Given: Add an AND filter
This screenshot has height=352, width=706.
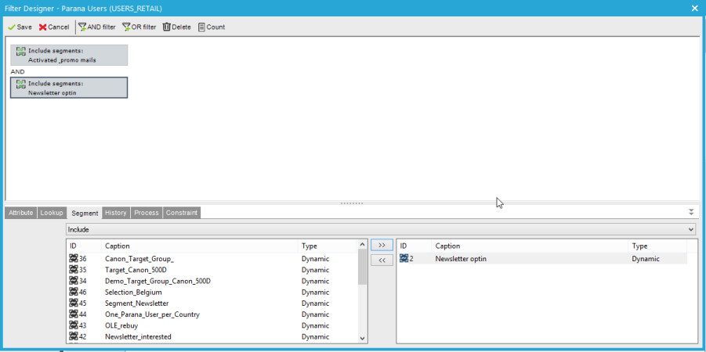Looking at the screenshot, I should coord(82,27).
